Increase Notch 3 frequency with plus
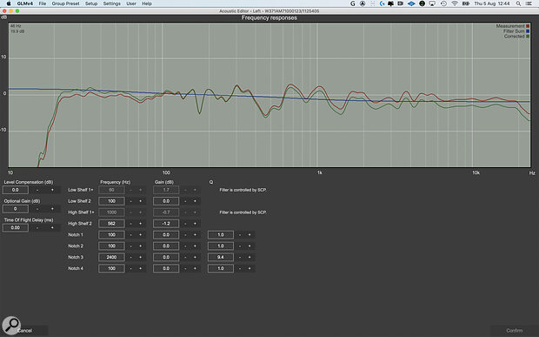 pyautogui.click(x=140, y=257)
